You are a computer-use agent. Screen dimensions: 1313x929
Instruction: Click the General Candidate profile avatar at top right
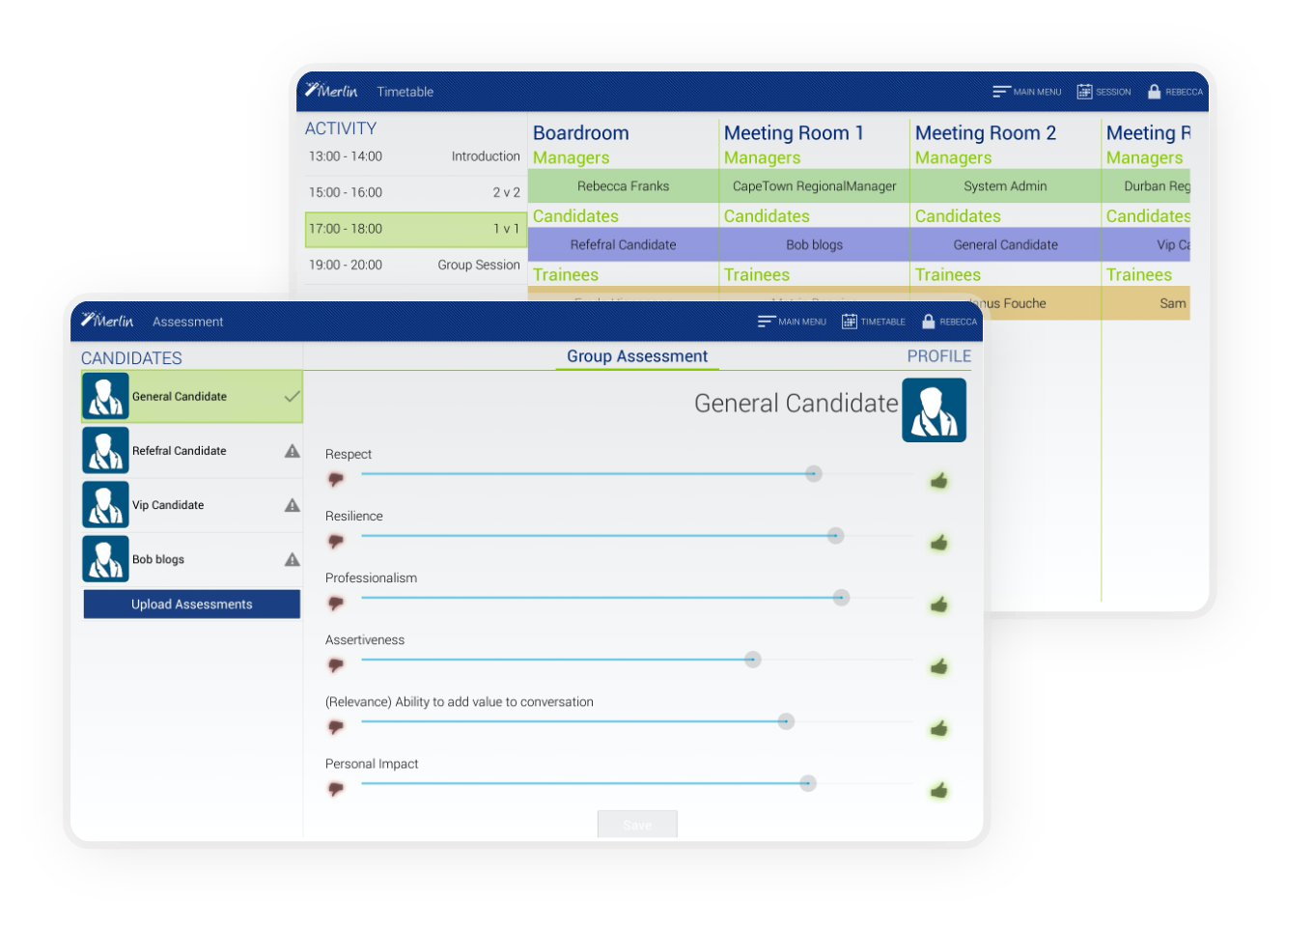[934, 409]
